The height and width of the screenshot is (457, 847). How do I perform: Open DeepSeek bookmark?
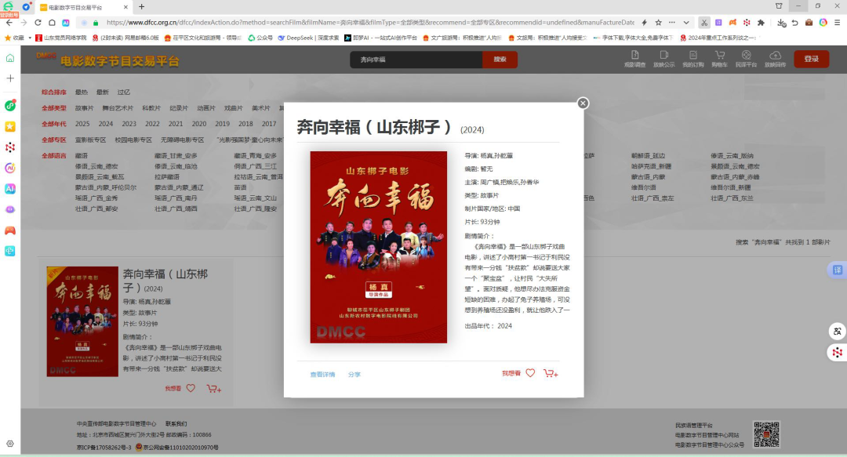click(308, 38)
